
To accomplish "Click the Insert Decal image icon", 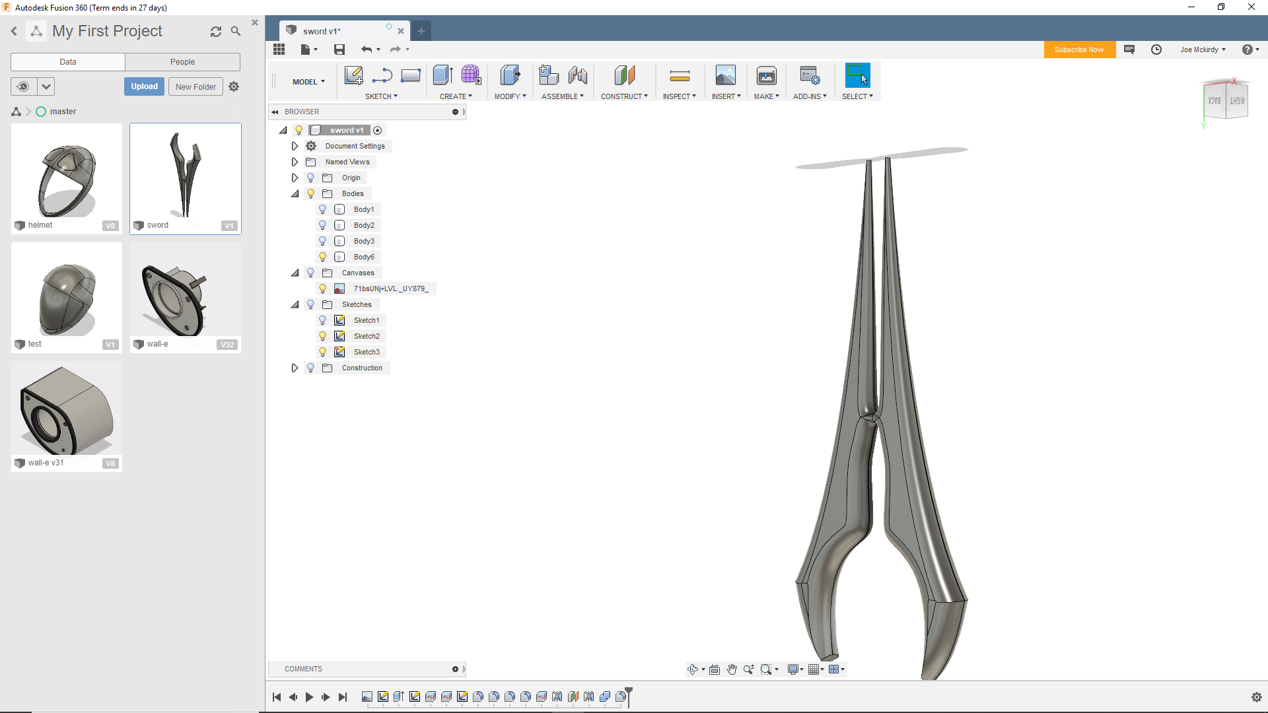I will [x=725, y=75].
